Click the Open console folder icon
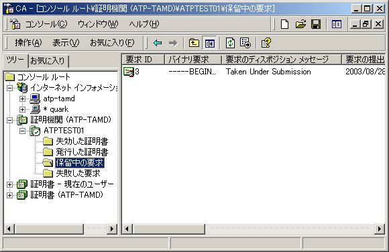The image size is (389, 252). click(x=300, y=24)
